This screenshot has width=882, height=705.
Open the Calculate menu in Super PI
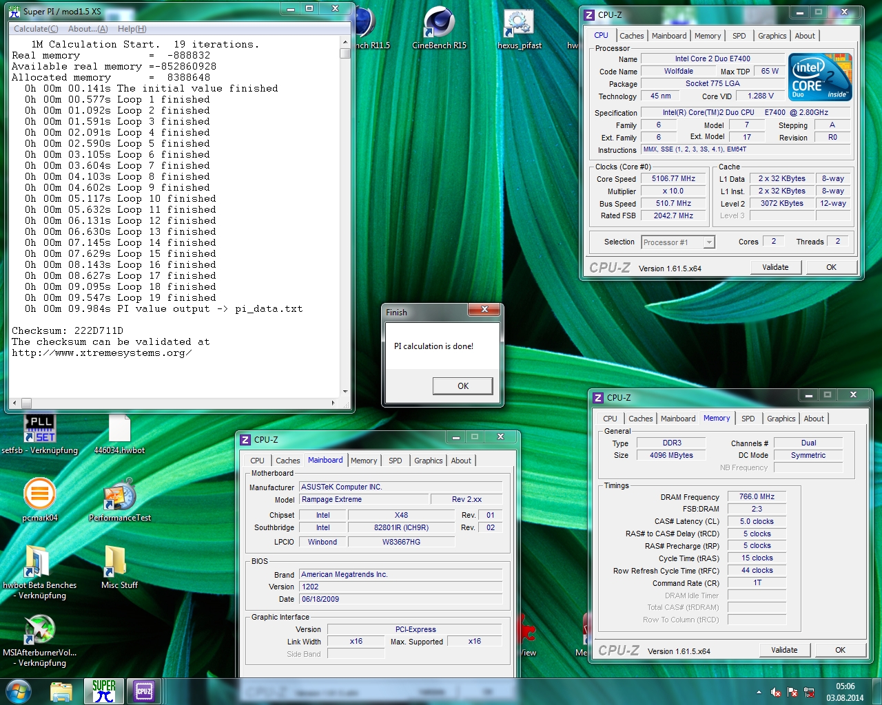coord(36,29)
